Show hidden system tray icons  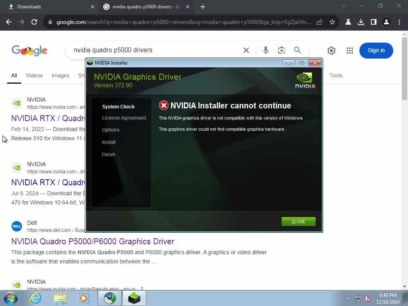click(x=348, y=298)
